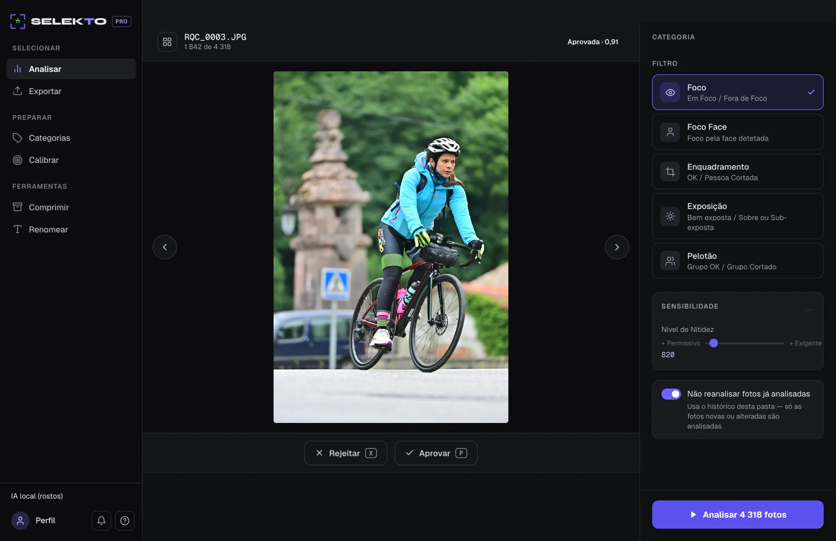Select the Pelotão filter
This screenshot has height=541, width=836.
click(x=738, y=261)
